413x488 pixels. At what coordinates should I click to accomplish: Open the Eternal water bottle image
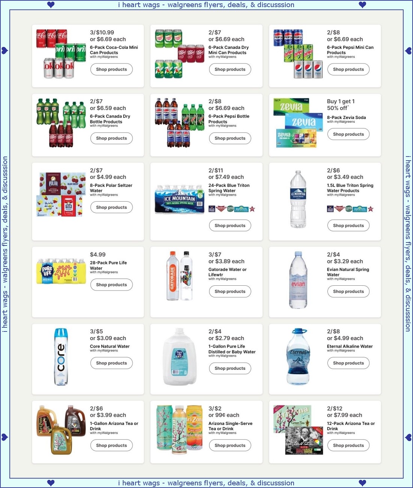298,357
